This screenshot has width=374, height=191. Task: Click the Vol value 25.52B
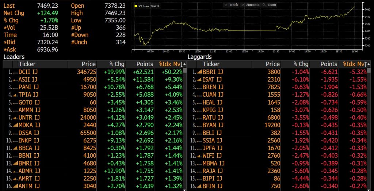pos(49,28)
